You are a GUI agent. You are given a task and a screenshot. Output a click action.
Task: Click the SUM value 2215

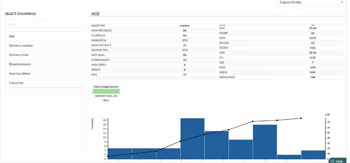[x=313, y=38]
